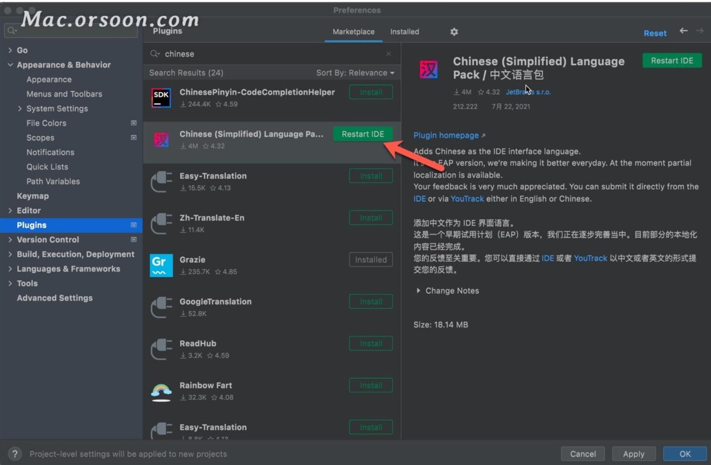Viewport: 711px width, 465px height.
Task: Click the Search Results (24) label
Action: click(186, 73)
